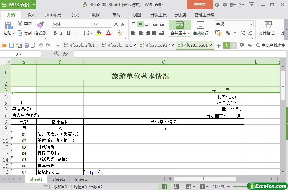Click the Undo arrow icon
The image size is (288, 190).
point(41,45)
